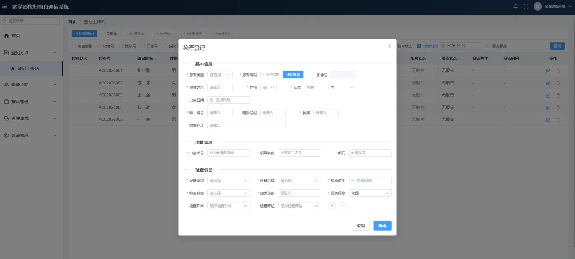Screen dimensions: 575x259
Task: Click the 条码打印 toolbar button
Action: 223,34
